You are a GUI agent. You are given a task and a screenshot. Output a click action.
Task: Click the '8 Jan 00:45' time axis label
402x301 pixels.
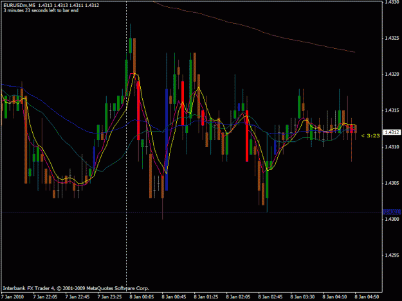[x=174, y=297]
